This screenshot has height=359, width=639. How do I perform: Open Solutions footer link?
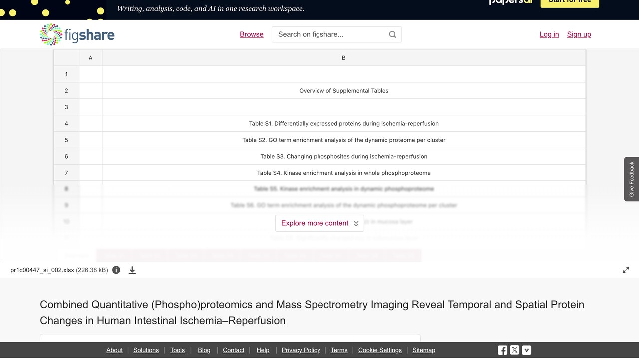(x=146, y=350)
